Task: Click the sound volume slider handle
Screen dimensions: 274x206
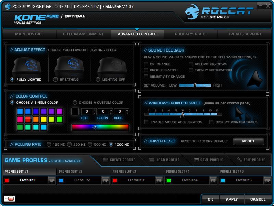Action: click(195, 85)
